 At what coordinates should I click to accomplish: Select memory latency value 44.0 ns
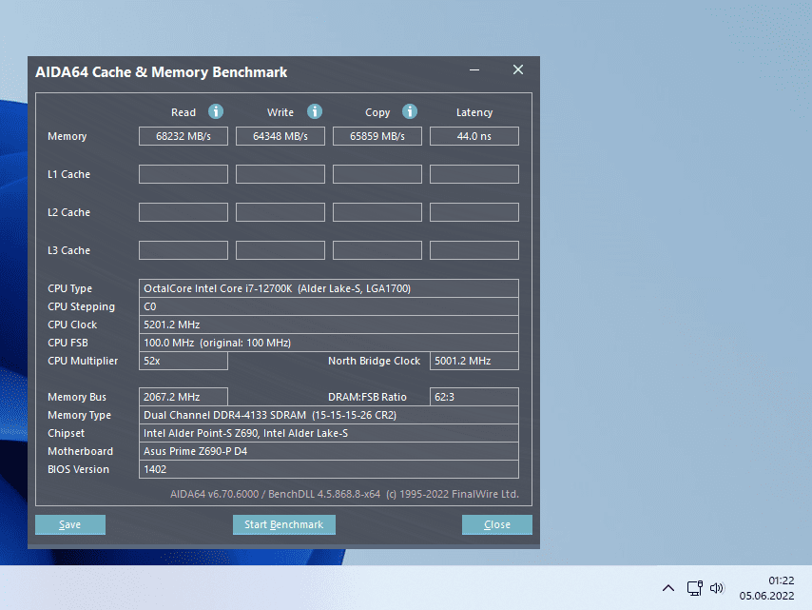tap(474, 136)
